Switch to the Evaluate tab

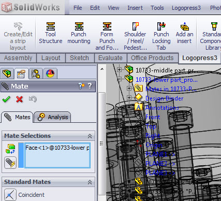click(110, 58)
